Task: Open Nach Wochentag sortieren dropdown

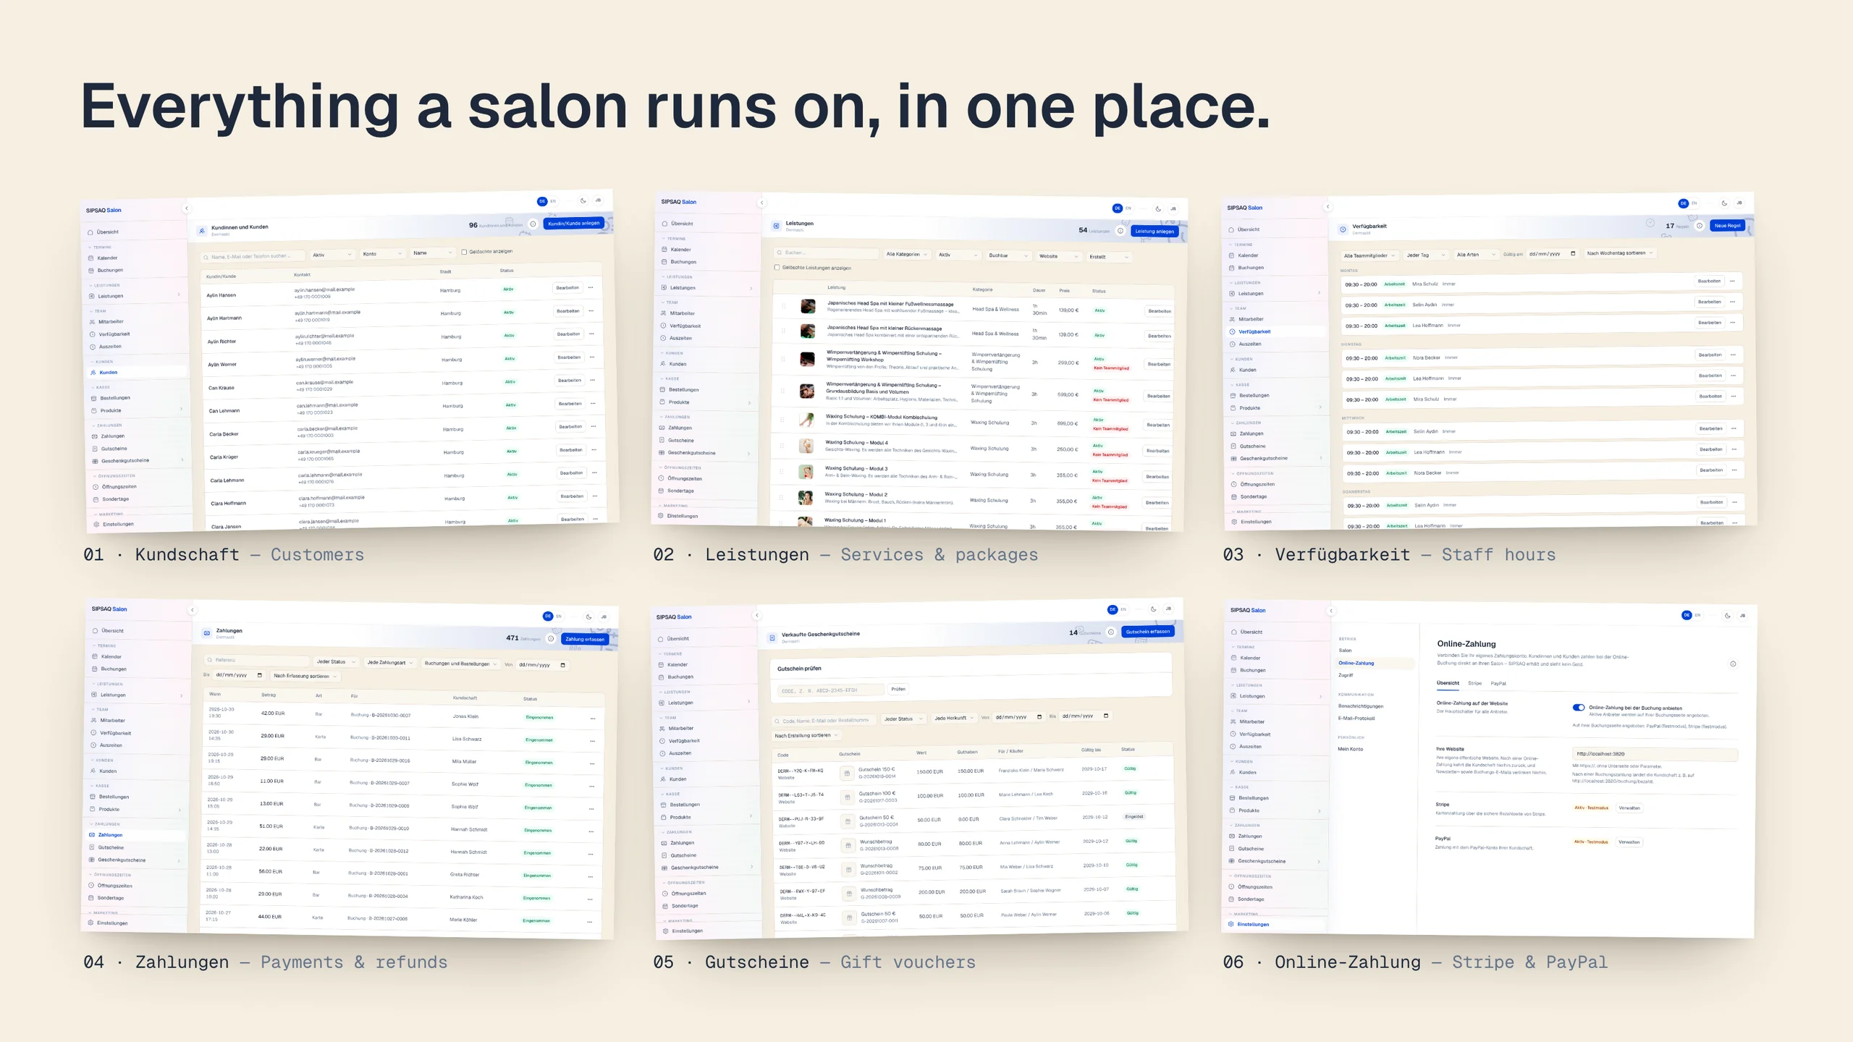Action: click(x=1620, y=253)
